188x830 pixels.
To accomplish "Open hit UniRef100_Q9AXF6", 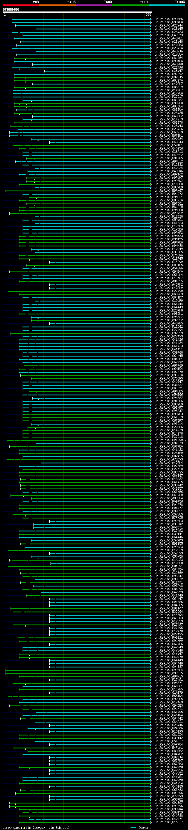I will pos(169,19).
